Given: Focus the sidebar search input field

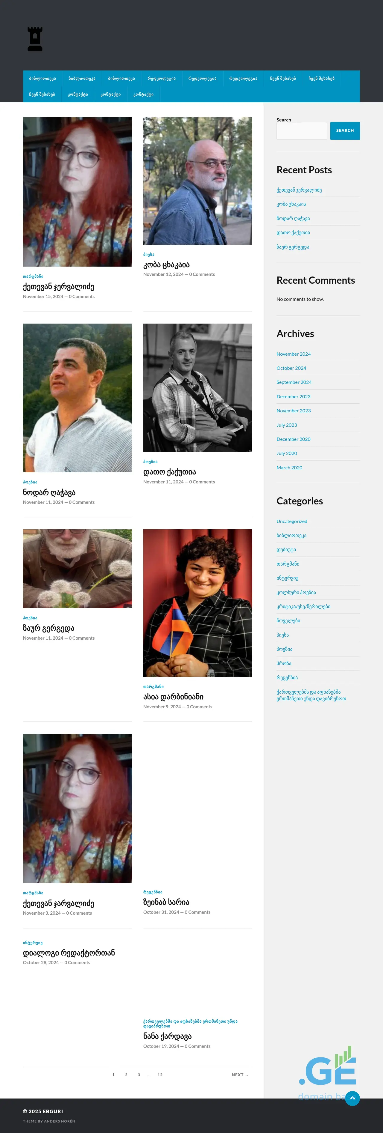Looking at the screenshot, I should click(x=302, y=131).
